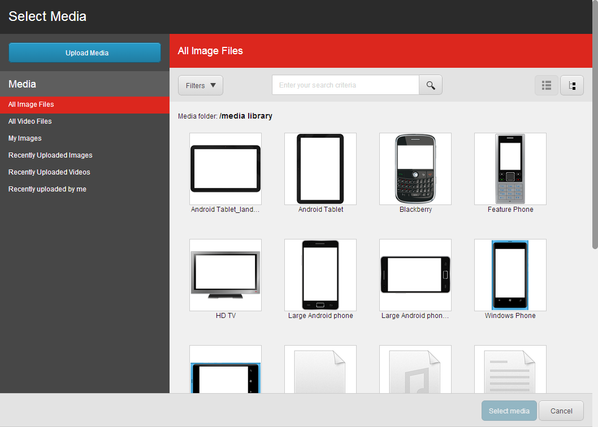The image size is (598, 427).
Task: Select the Blackberry device thumbnail
Action: pos(415,168)
